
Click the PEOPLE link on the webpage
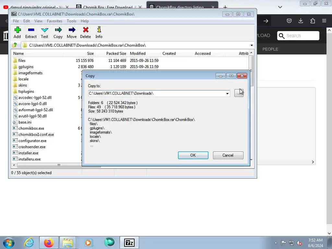pos(270,49)
